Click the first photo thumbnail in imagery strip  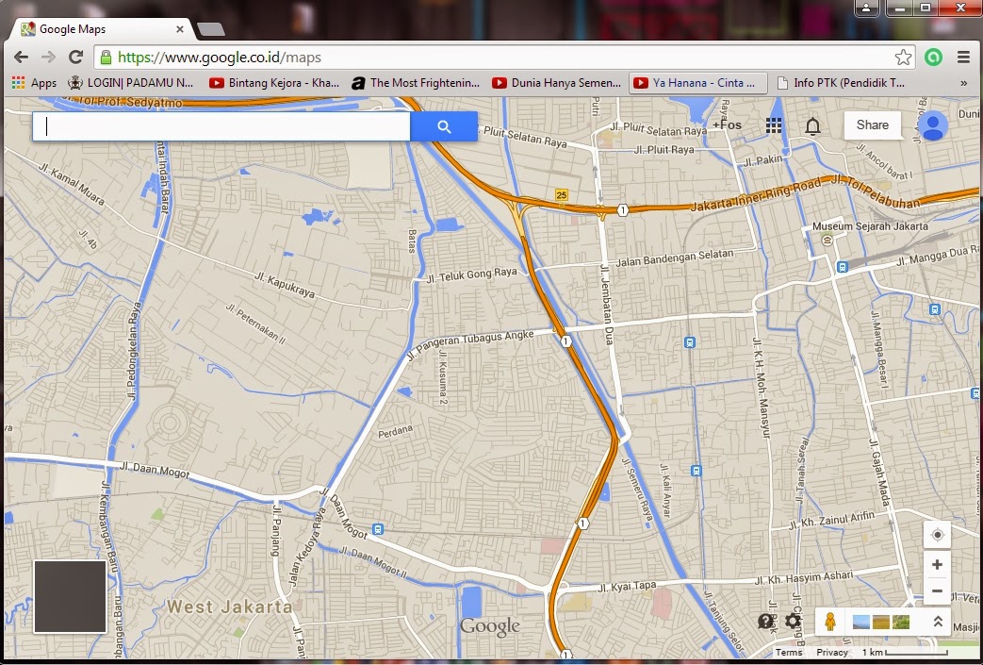coord(861,622)
